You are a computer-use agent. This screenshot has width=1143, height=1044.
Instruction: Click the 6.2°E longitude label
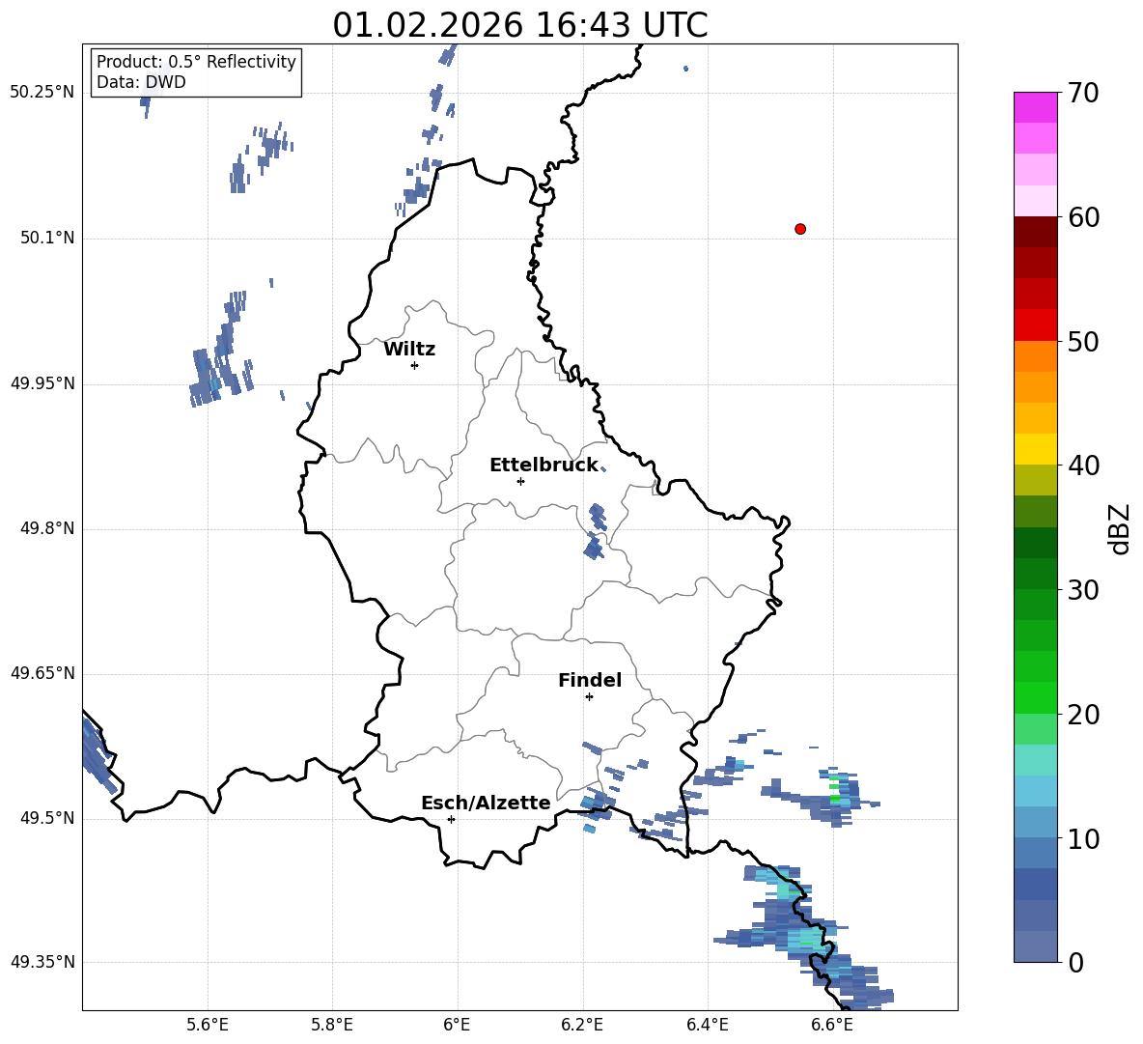(x=582, y=1025)
